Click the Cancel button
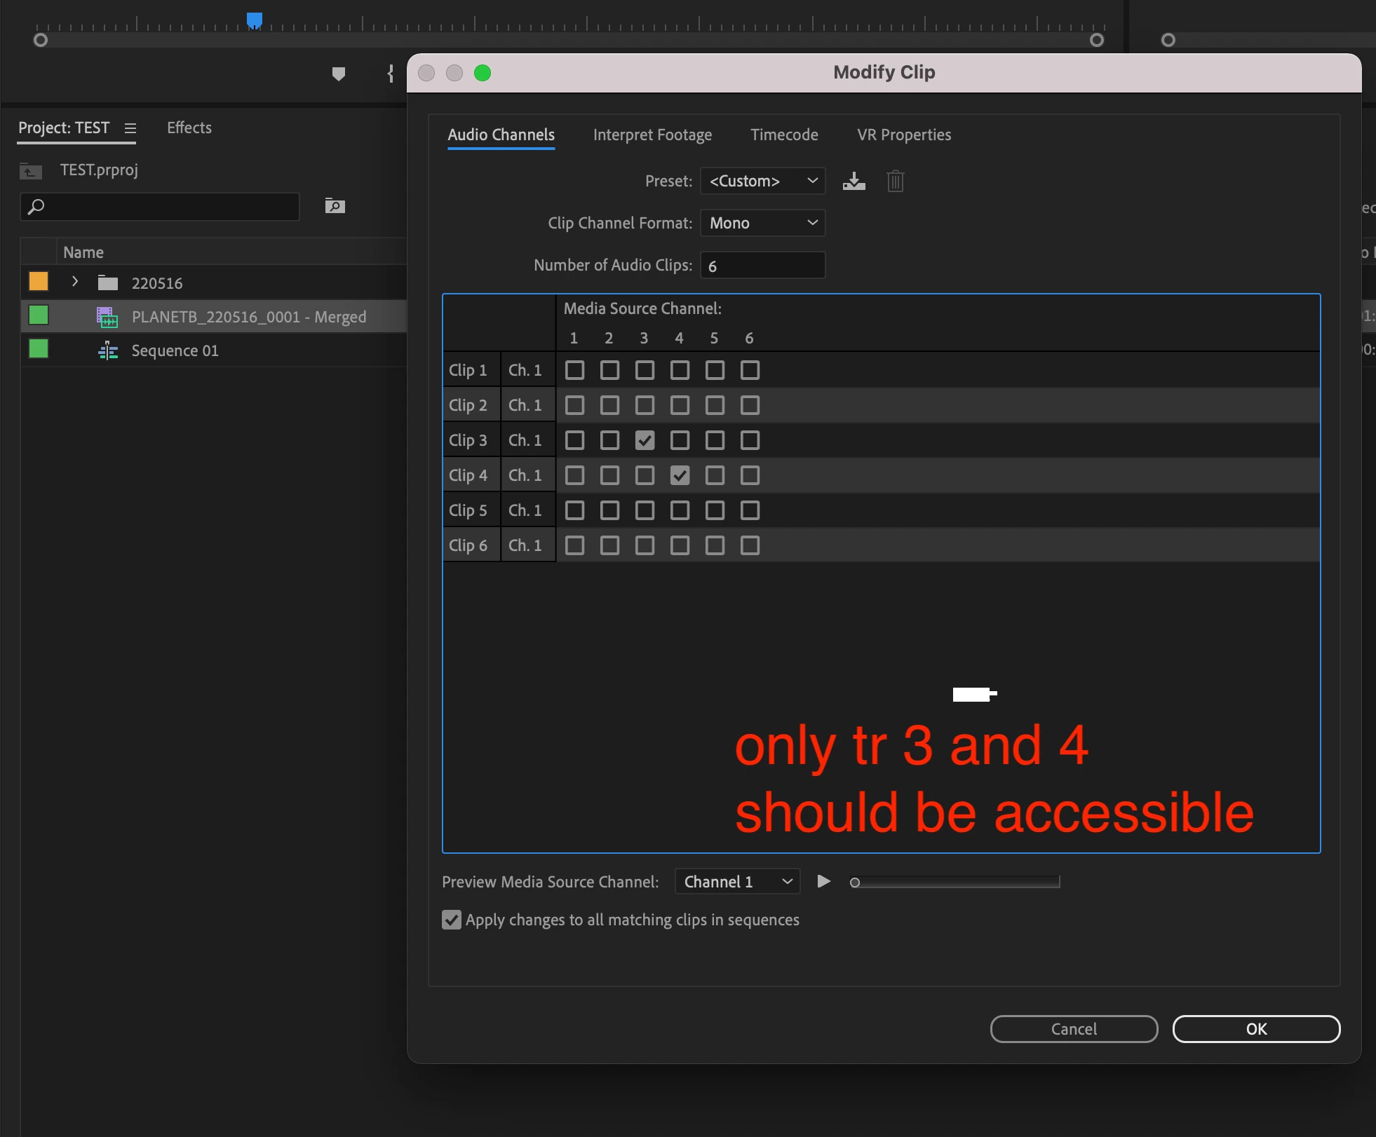 pos(1073,1029)
